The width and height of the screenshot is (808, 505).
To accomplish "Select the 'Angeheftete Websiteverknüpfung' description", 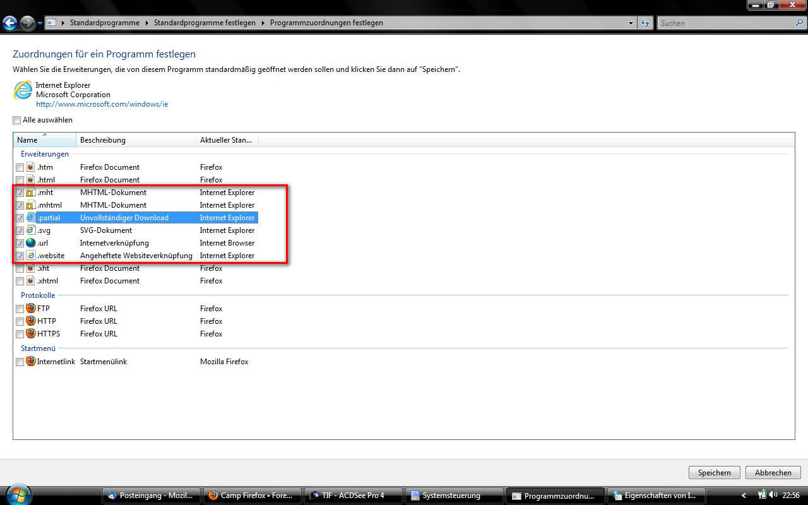I will pyautogui.click(x=136, y=256).
